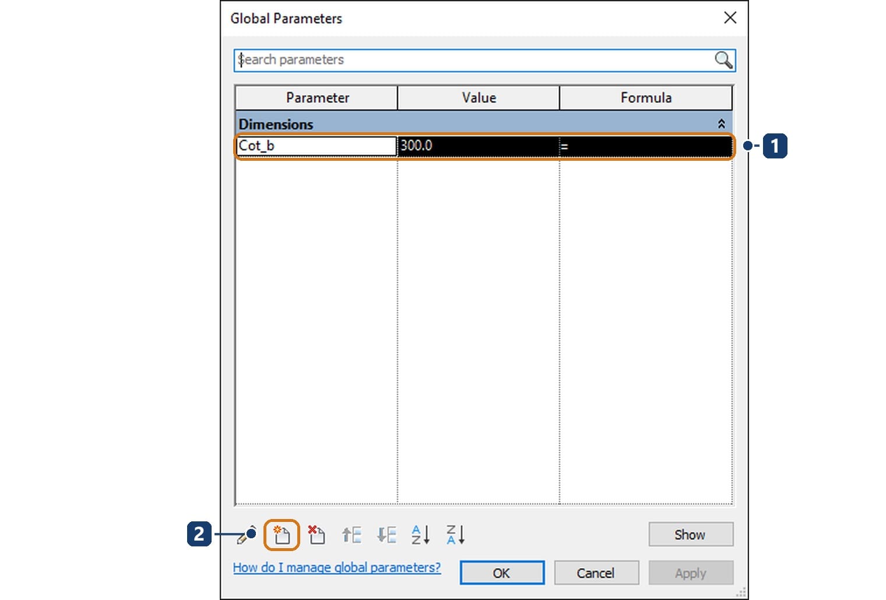Sort parameters in descending Z–A order
This screenshot has height=600, width=886.
(455, 535)
